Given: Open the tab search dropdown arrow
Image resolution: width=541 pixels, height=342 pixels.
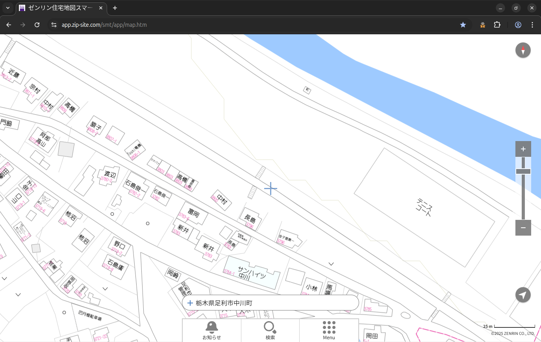Looking at the screenshot, I should coord(7,8).
